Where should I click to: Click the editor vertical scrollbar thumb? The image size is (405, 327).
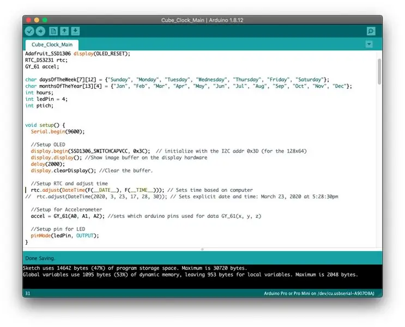[x=379, y=71]
